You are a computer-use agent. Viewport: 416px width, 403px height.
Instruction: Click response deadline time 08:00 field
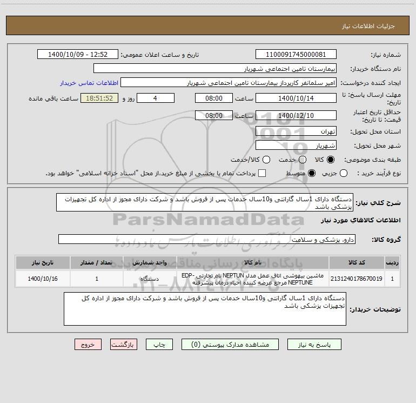(214, 98)
